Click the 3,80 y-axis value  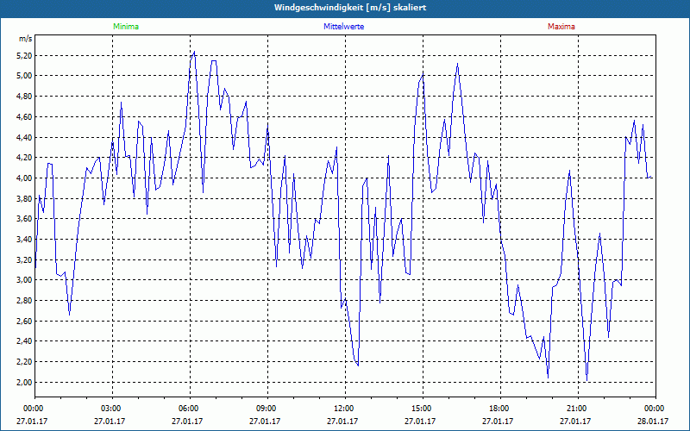coord(26,198)
